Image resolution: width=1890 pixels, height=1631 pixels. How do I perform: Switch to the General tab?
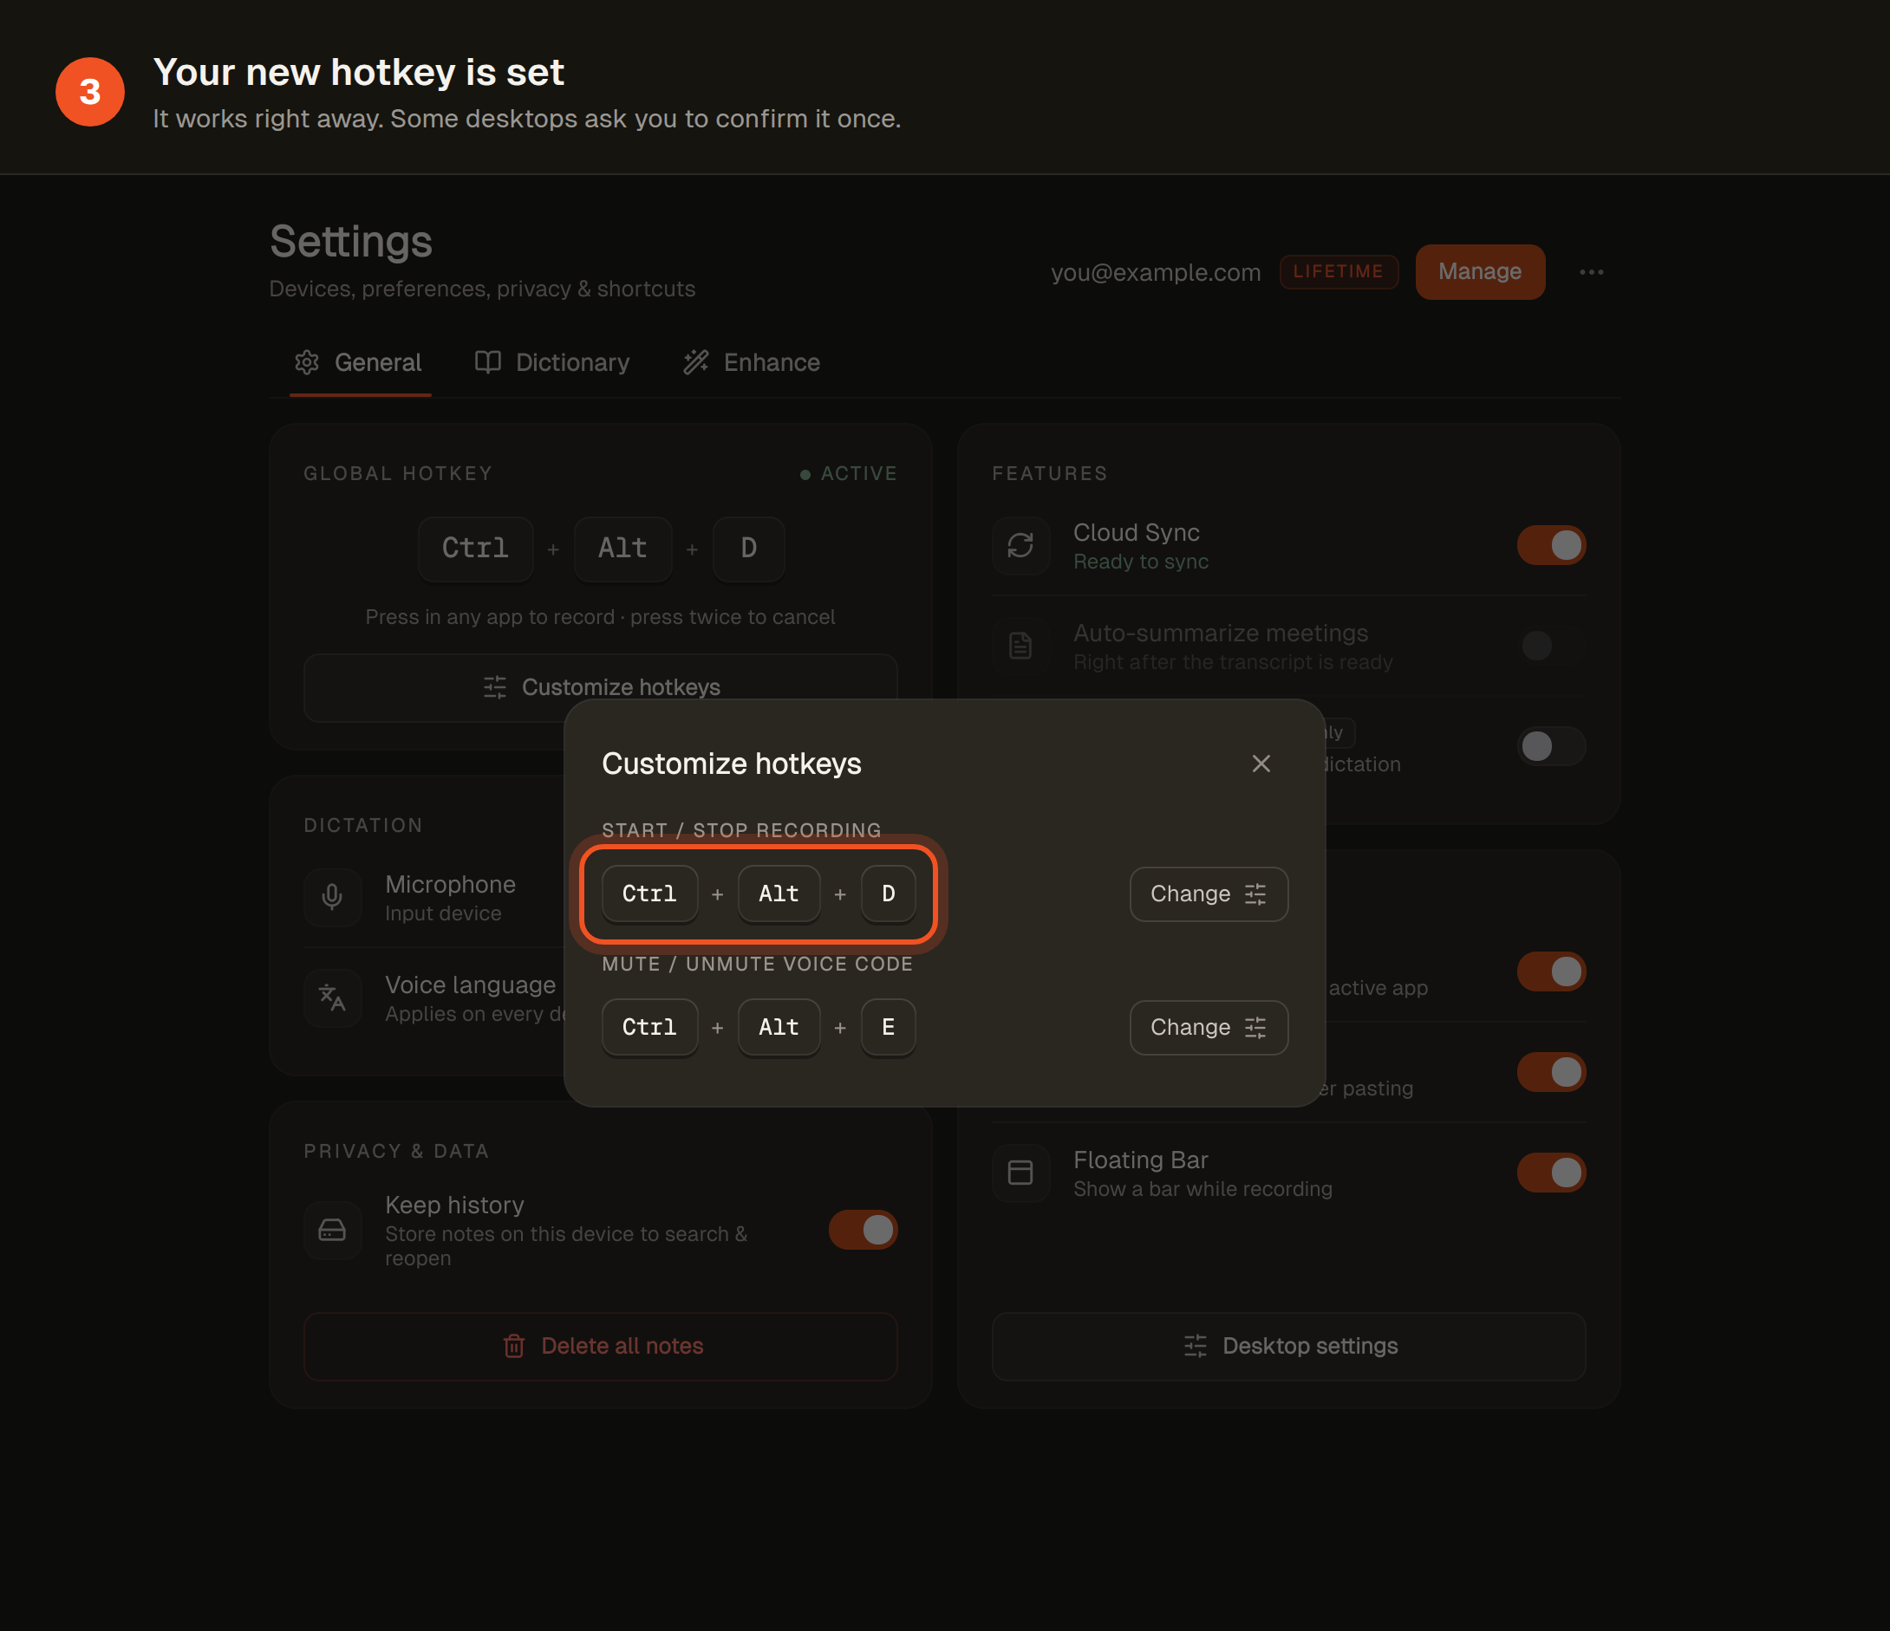[x=360, y=363]
